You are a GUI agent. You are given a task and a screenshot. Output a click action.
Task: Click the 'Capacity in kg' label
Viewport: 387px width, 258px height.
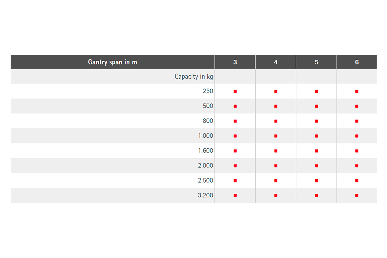193,77
